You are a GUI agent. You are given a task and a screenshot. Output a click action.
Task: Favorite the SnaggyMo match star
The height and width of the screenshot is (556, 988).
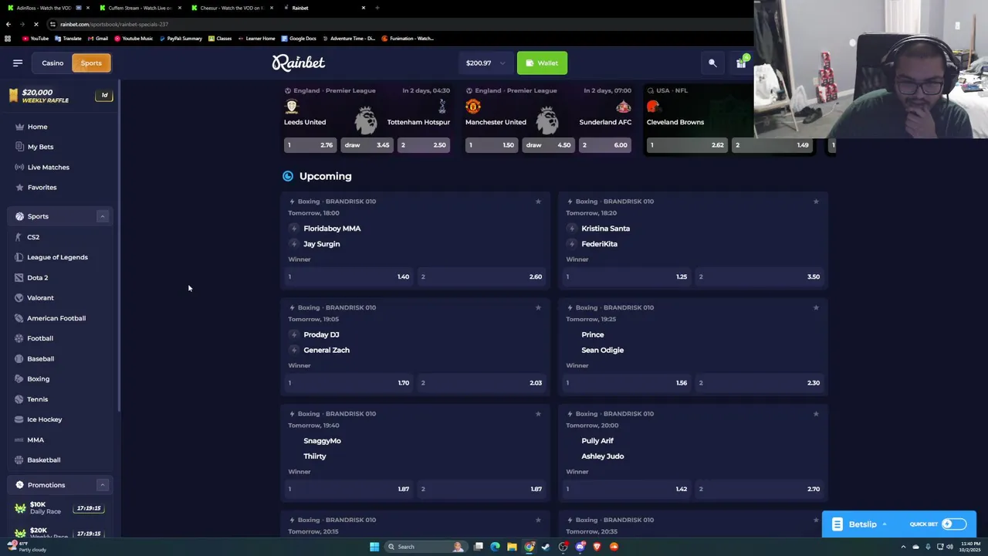coord(538,413)
